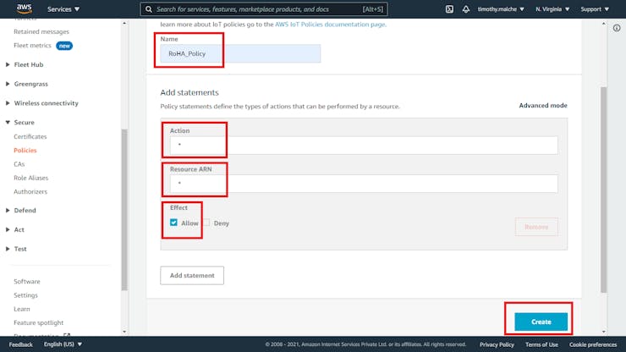The image size is (626, 352).
Task: Open Authorizers in the sidebar
Action: tap(30, 192)
